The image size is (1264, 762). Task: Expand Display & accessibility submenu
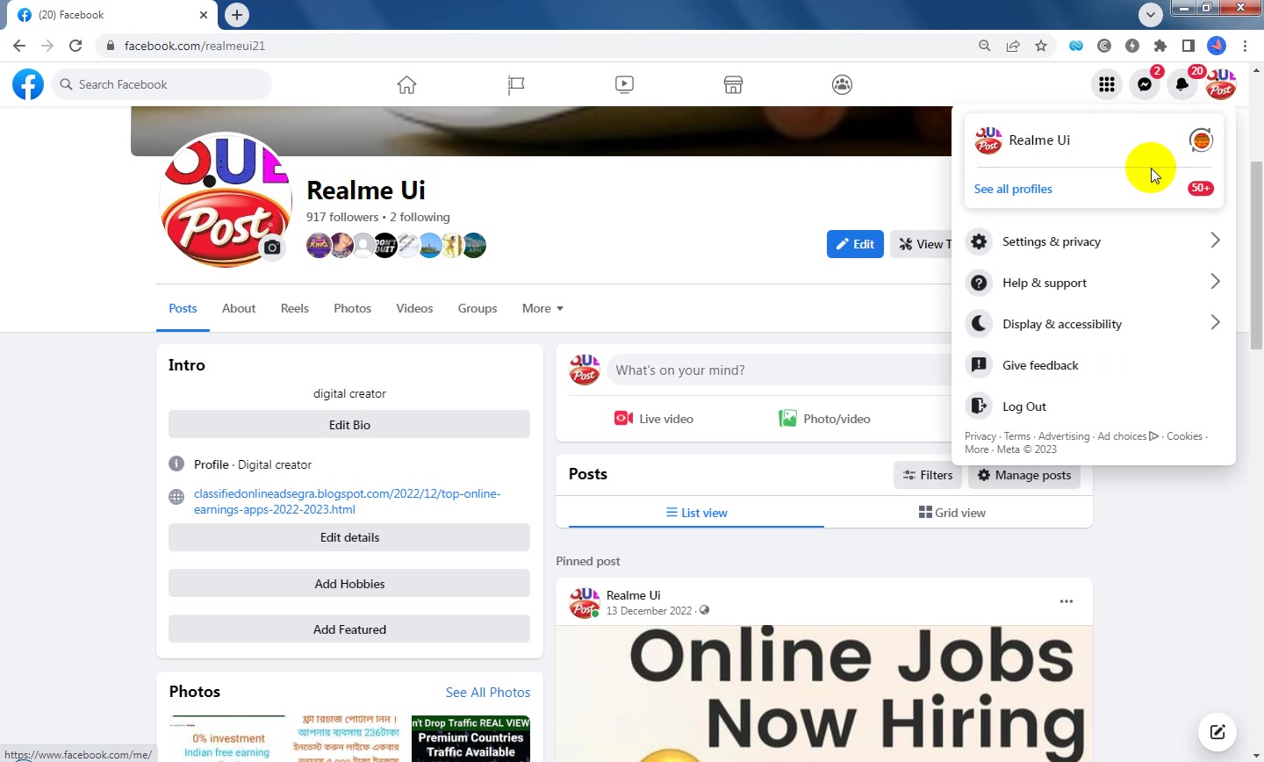[1094, 324]
